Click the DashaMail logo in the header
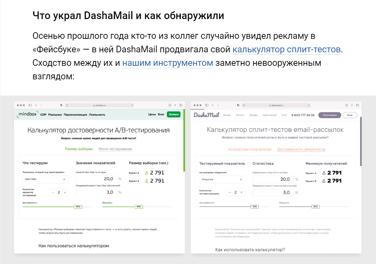This screenshot has height=264, width=376. pyautogui.click(x=206, y=115)
